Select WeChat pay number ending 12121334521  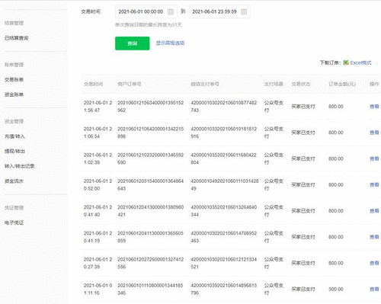click(224, 263)
